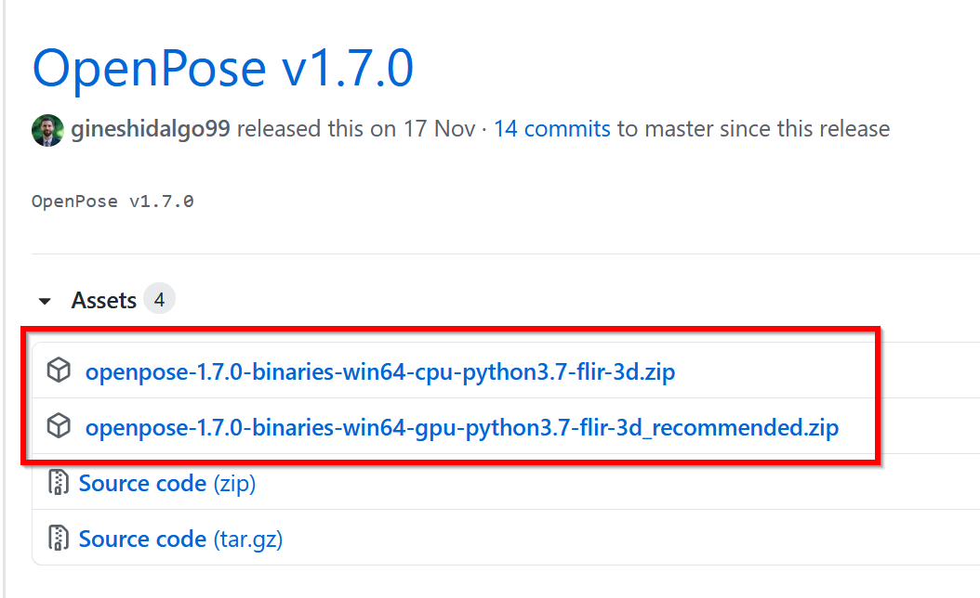Click the Assets count badge showing 4
Screen dimensions: 980x598
coord(159,300)
